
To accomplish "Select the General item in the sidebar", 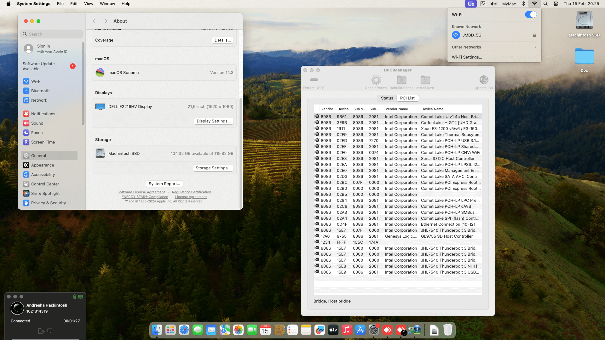I will coord(49,156).
